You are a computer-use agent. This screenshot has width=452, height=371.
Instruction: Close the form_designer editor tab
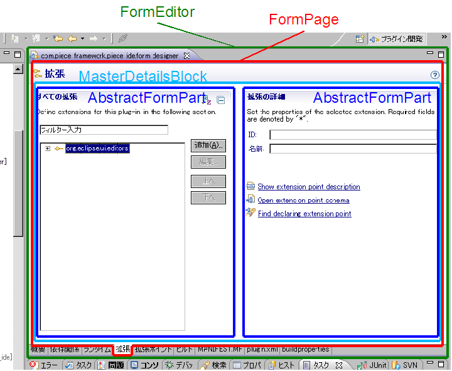tap(187, 56)
